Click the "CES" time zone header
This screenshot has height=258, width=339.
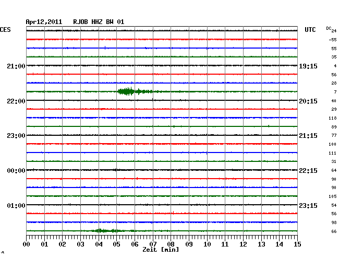(5, 30)
